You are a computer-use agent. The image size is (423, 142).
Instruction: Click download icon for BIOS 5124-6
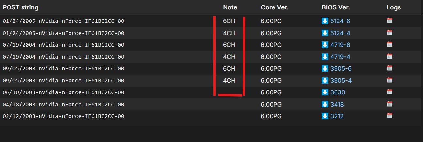click(x=325, y=21)
